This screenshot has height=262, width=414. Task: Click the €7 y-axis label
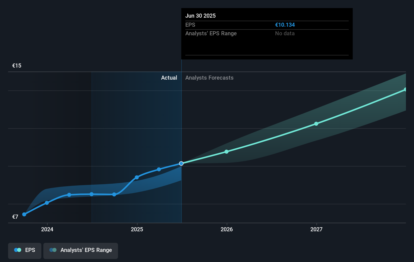click(15, 217)
